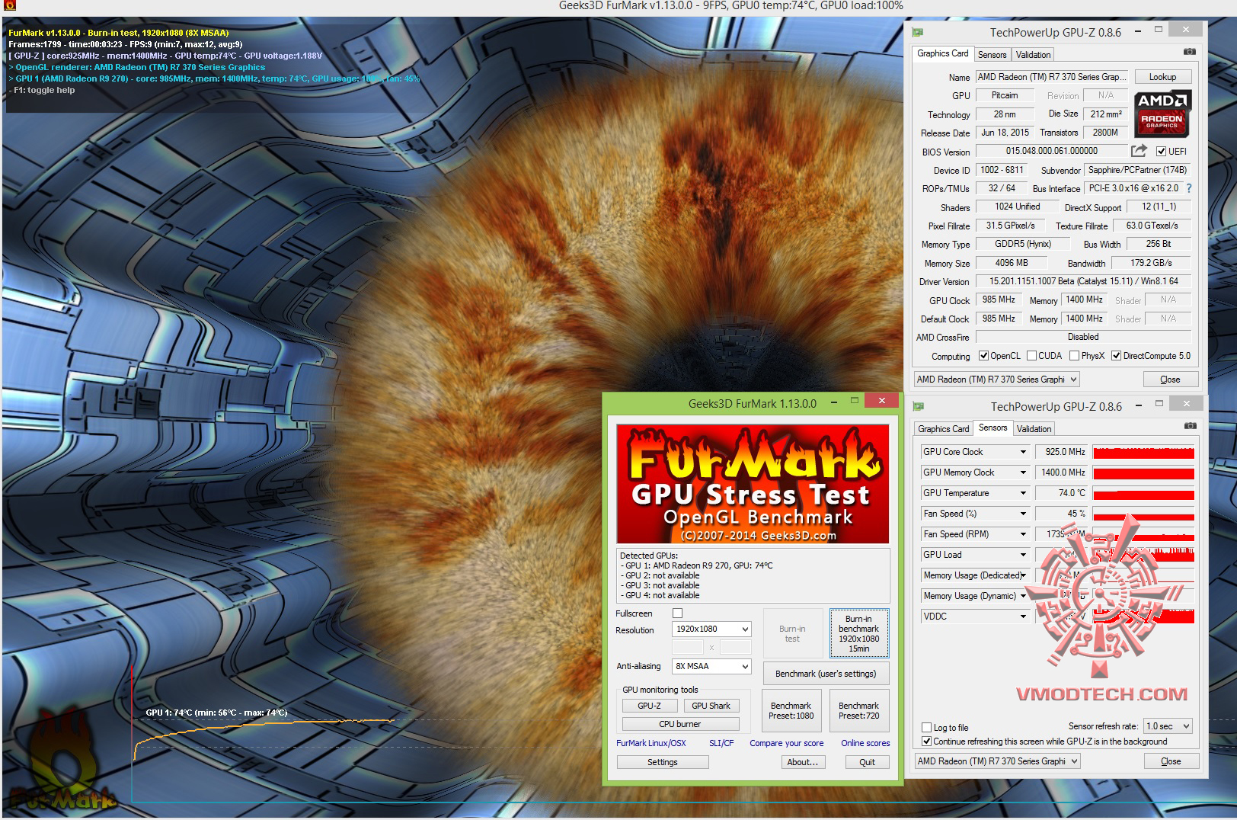The width and height of the screenshot is (1237, 820).
Task: Click the Bus Interface question mark icon
Action: [1189, 188]
